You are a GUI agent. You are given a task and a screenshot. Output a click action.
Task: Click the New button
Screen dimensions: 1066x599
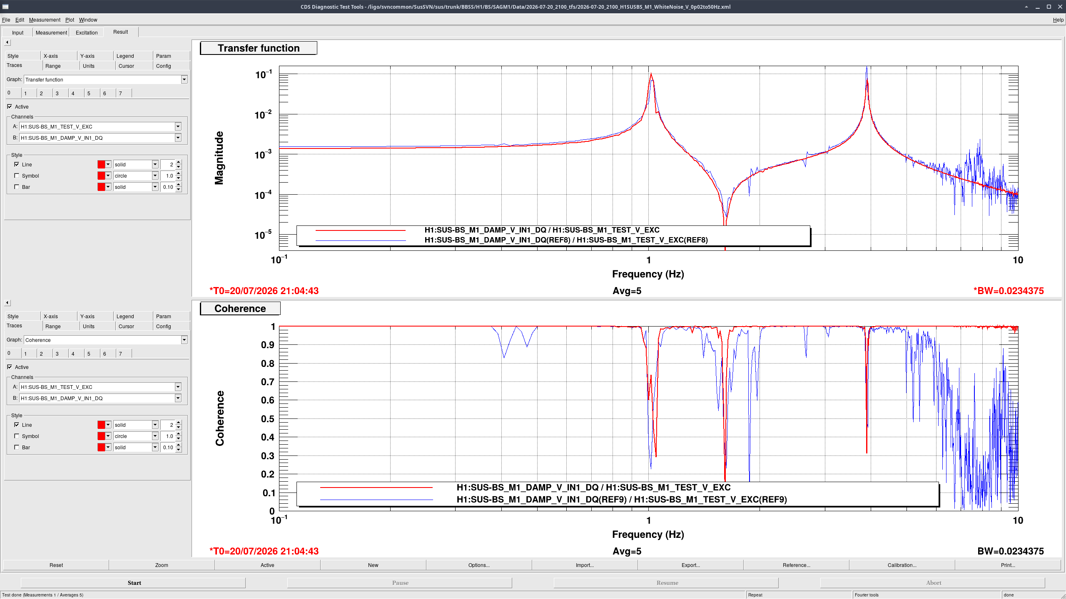(373, 565)
